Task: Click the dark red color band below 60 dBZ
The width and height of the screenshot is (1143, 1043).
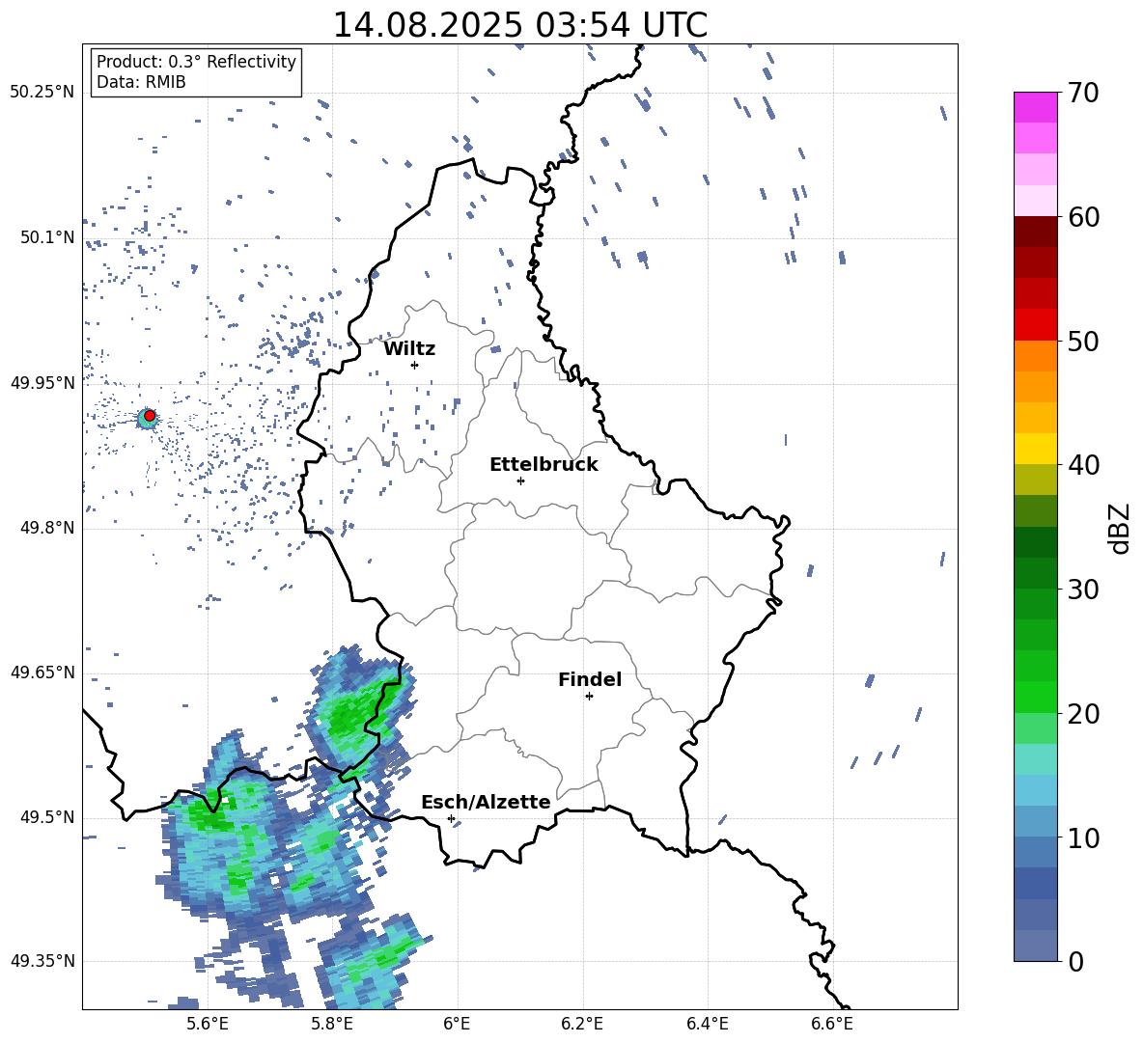Action: pos(1036,232)
